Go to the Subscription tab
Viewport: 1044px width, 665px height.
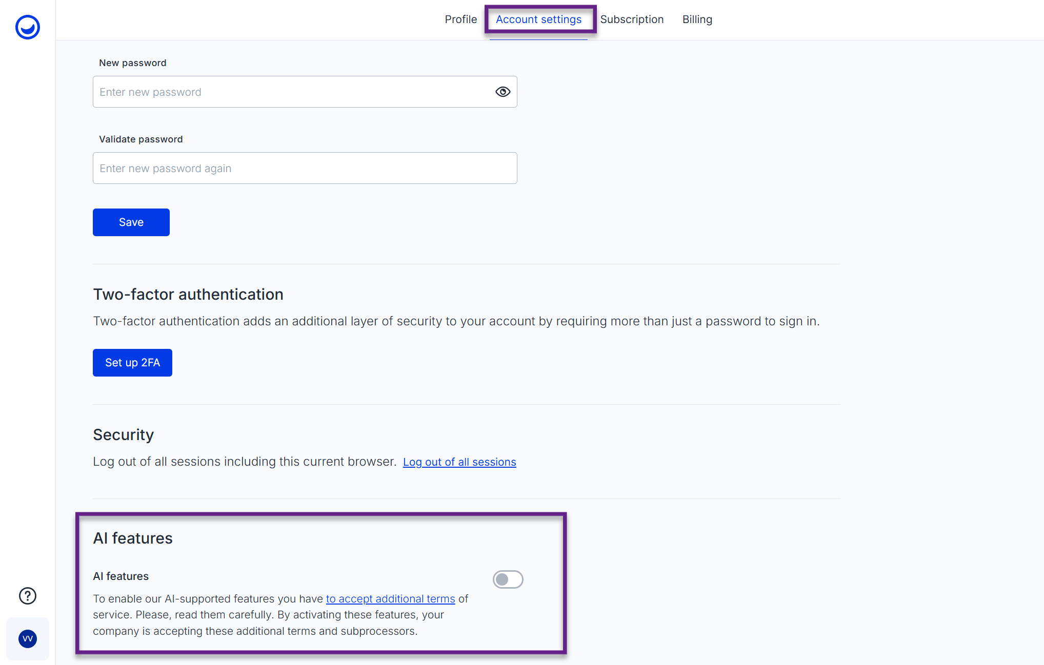632,19
